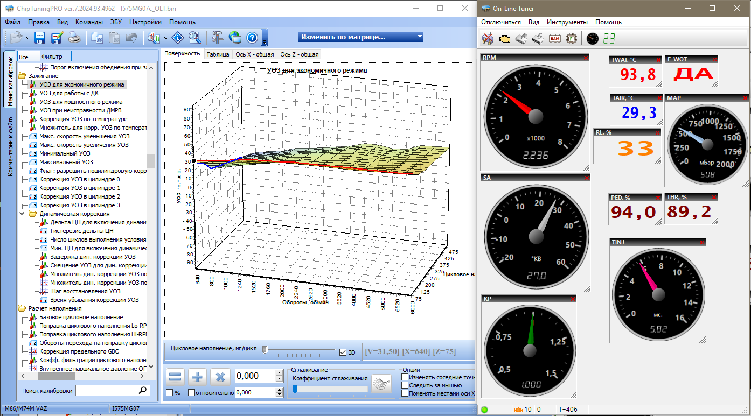
Task: Click the smoothing surface mesh button
Action: pos(381,384)
